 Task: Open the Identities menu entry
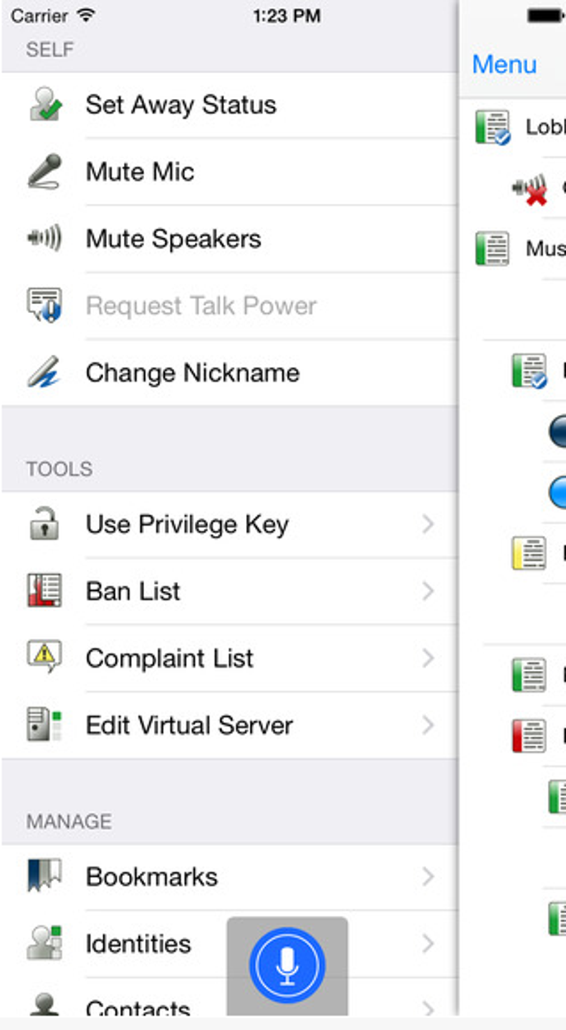[x=230, y=944]
